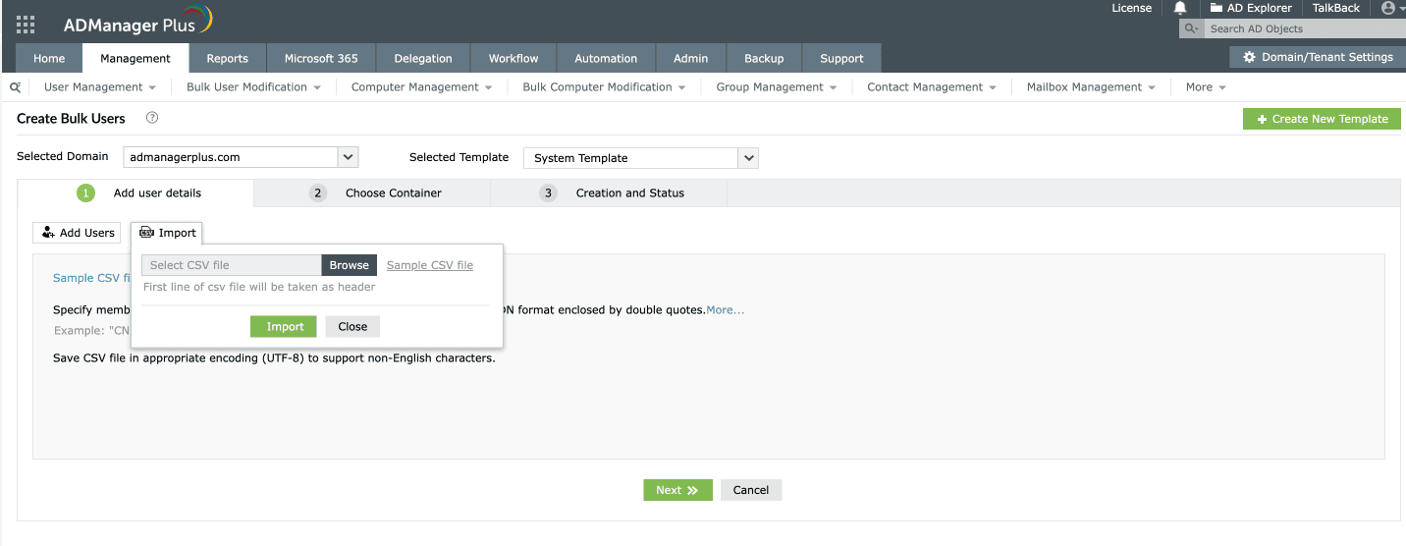Expand the More menu

tap(1206, 87)
